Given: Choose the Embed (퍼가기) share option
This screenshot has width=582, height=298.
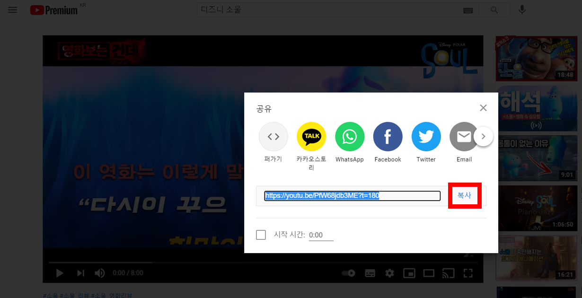Looking at the screenshot, I should click(273, 137).
